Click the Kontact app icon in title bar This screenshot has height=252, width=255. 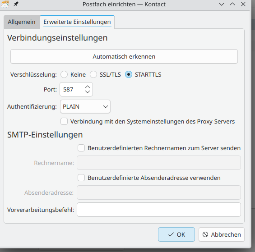click(5, 4)
